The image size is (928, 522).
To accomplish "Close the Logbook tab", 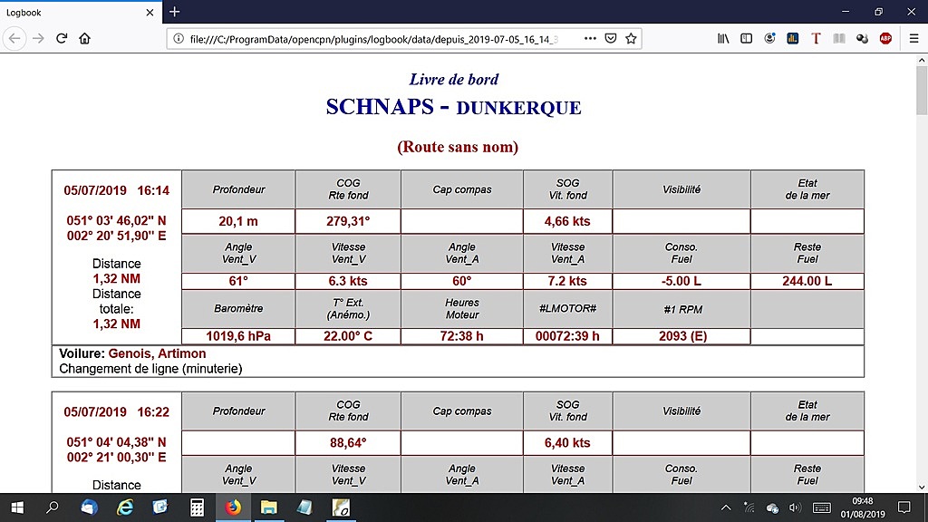I will [x=150, y=13].
